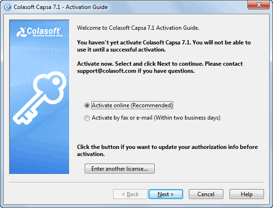Click the greyed-out Back button
The width and height of the screenshot is (273, 208).
[130, 194]
